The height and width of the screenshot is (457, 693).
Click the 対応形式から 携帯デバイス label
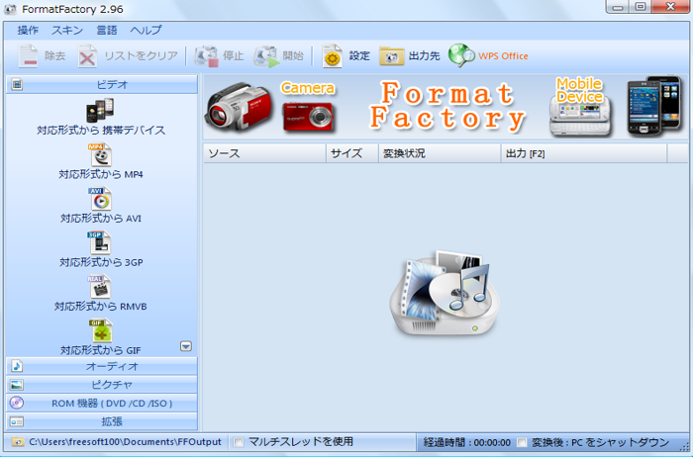click(x=101, y=131)
